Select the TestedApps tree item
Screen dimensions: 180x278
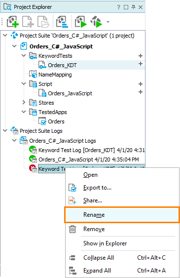click(53, 112)
